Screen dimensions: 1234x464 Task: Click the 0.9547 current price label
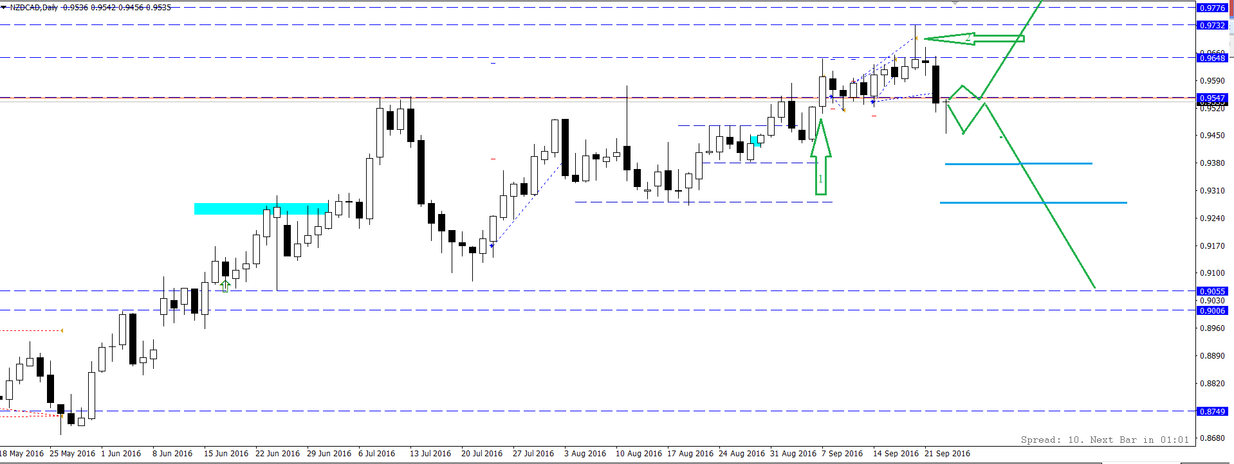click(1213, 98)
